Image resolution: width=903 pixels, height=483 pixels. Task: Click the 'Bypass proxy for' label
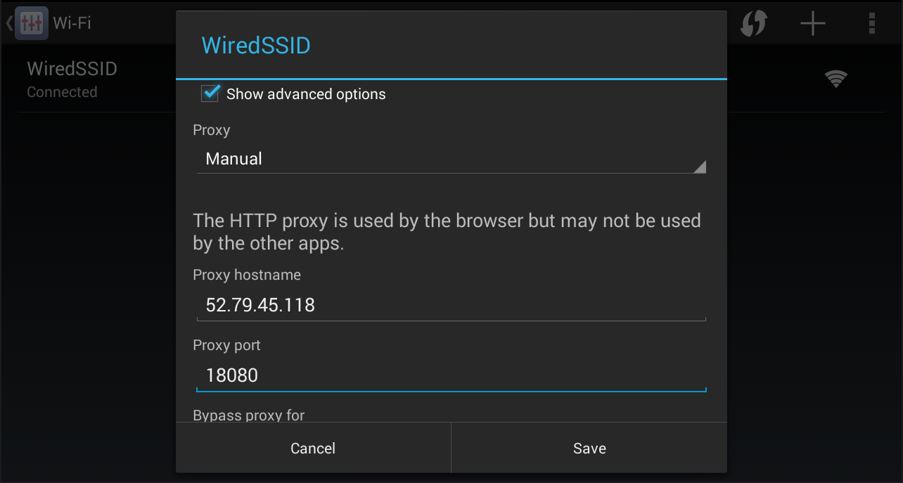click(249, 415)
